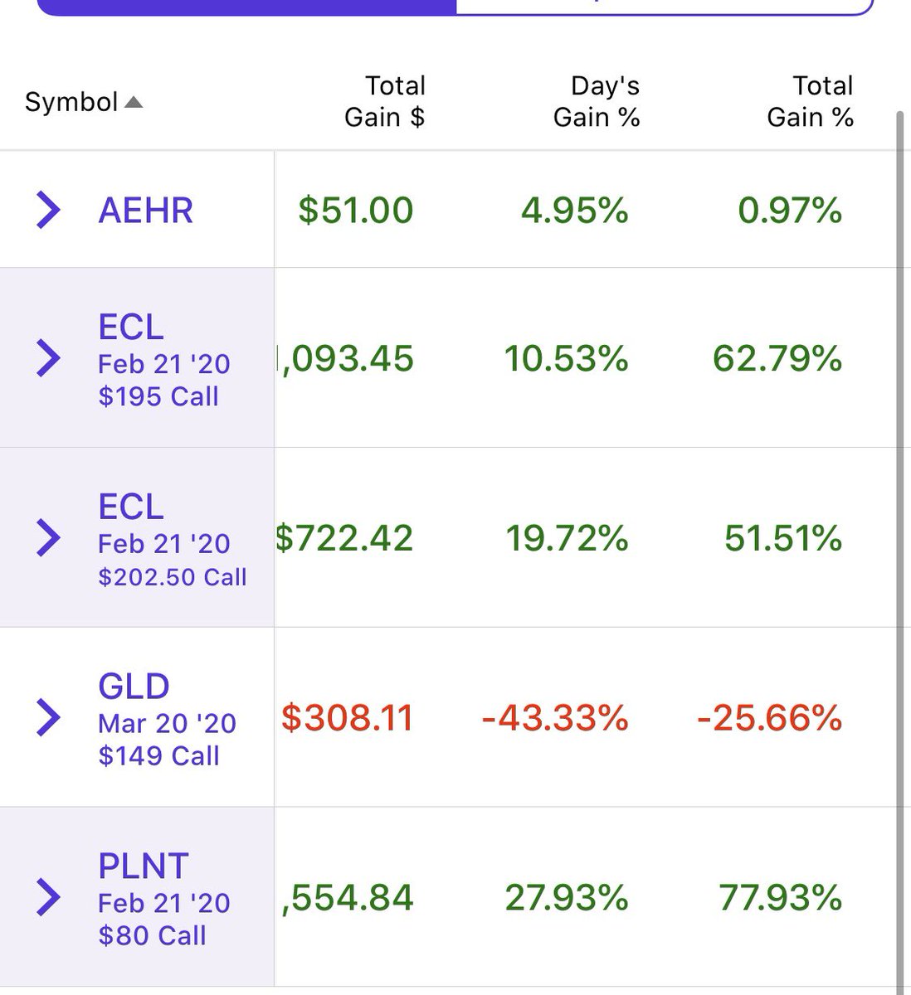The height and width of the screenshot is (995, 911).
Task: Click GLD day's gain -43.33% value
Action: (x=554, y=718)
